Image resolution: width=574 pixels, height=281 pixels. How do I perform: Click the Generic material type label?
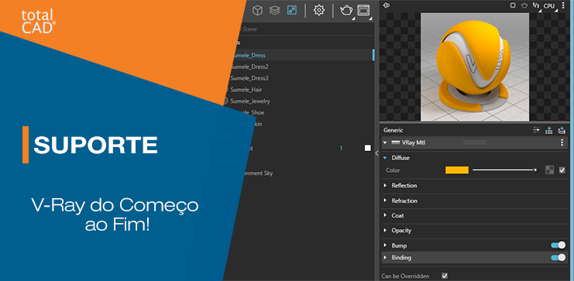(394, 130)
